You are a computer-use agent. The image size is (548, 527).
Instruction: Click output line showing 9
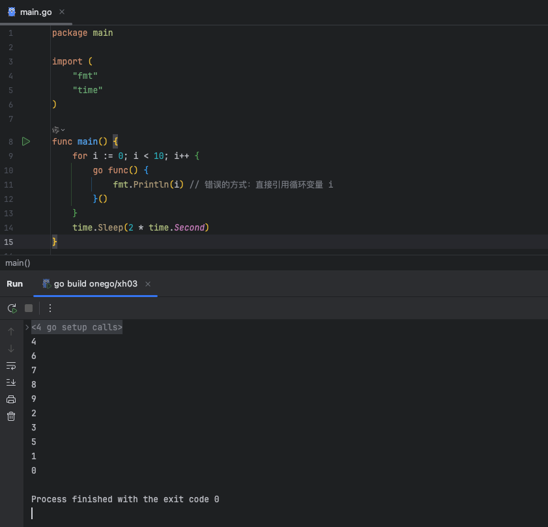(33, 399)
